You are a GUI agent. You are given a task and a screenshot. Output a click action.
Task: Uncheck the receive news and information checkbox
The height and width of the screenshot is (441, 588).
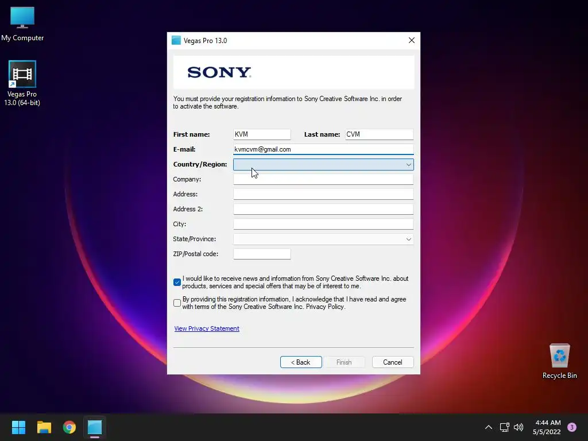(x=177, y=282)
